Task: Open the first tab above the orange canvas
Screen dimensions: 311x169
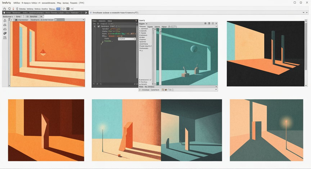Action: click(x=8, y=17)
